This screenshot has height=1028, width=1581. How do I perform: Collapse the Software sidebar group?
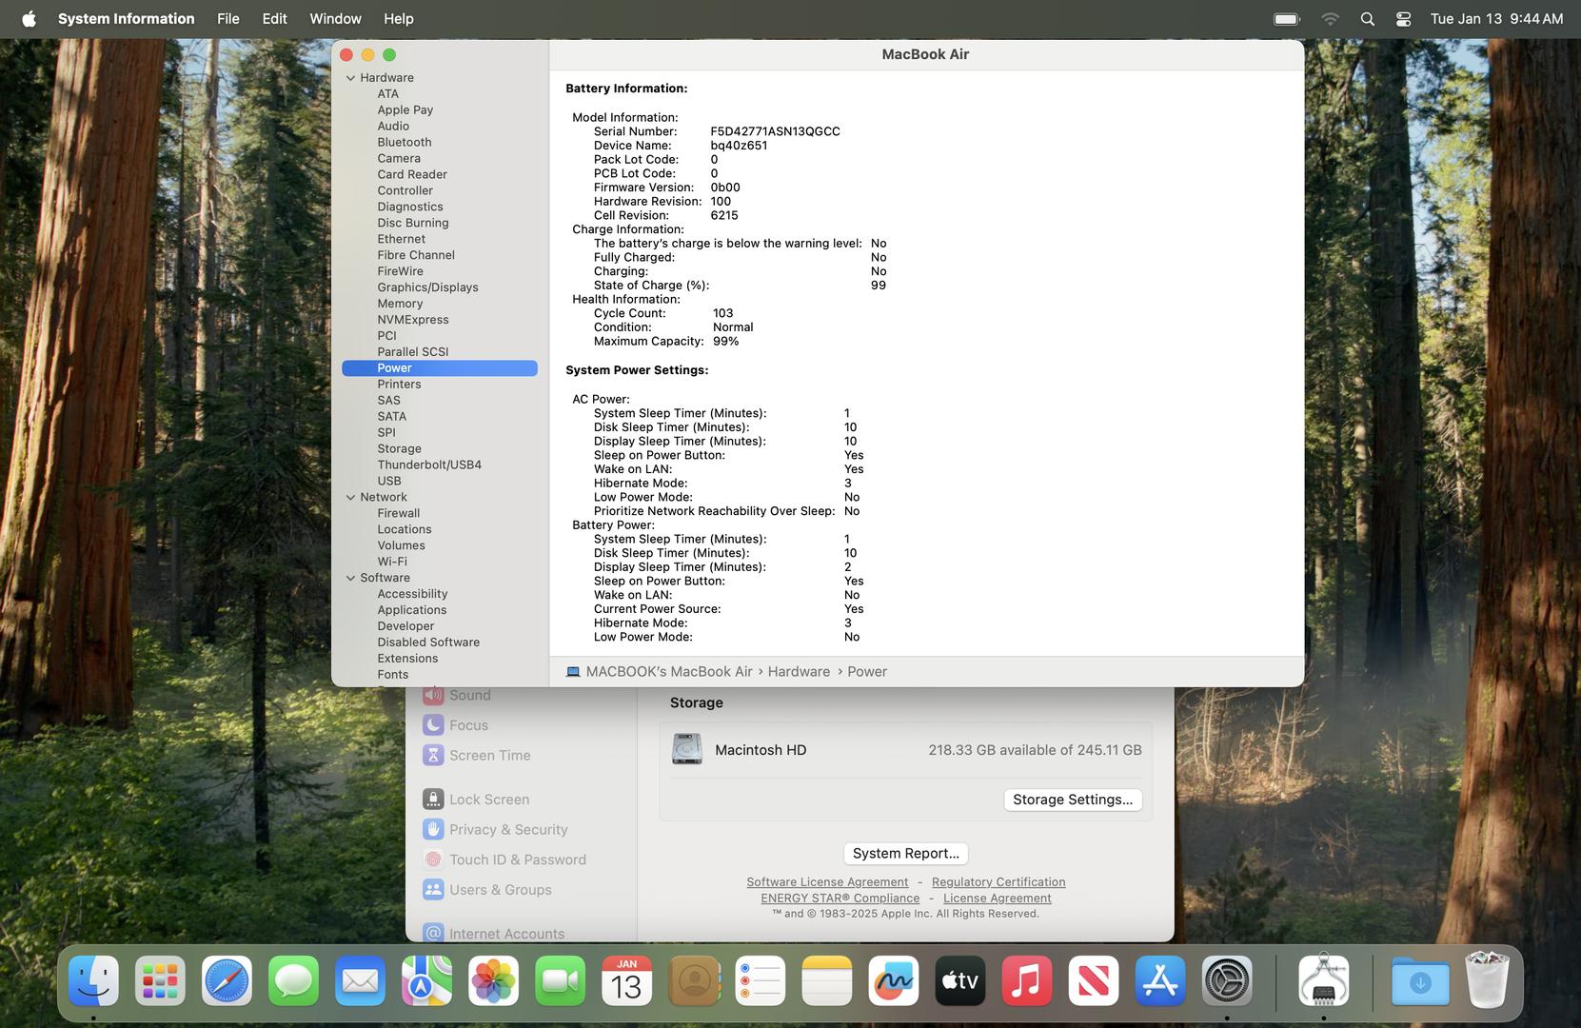[350, 578]
